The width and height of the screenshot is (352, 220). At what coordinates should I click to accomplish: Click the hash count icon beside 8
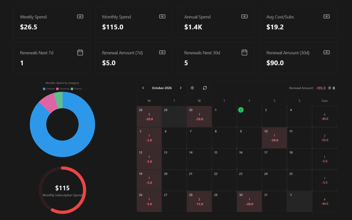329,88
